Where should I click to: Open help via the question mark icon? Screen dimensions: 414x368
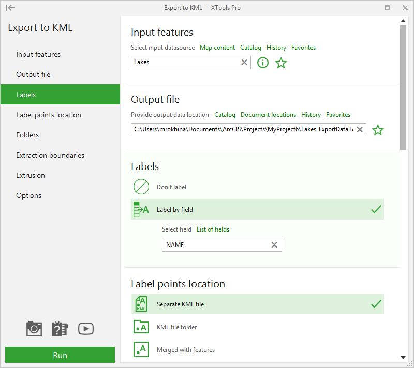click(x=60, y=329)
